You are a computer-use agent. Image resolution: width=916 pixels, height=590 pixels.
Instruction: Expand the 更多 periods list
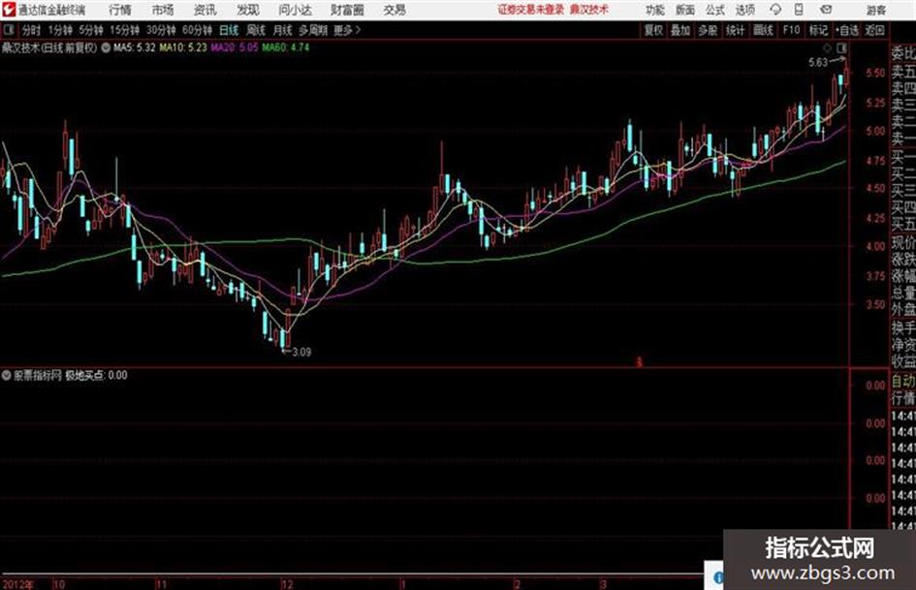point(347,30)
